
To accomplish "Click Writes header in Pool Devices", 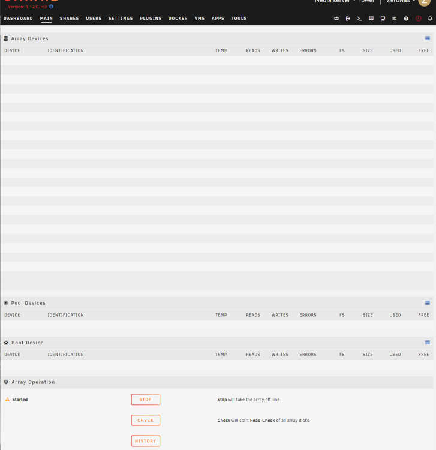I will 279,315.
